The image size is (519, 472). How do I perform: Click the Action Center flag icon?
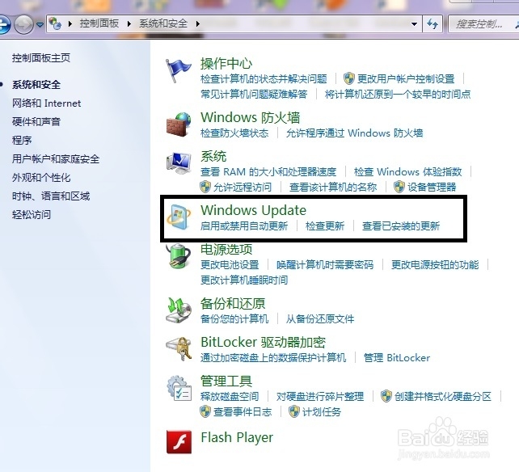tap(178, 70)
